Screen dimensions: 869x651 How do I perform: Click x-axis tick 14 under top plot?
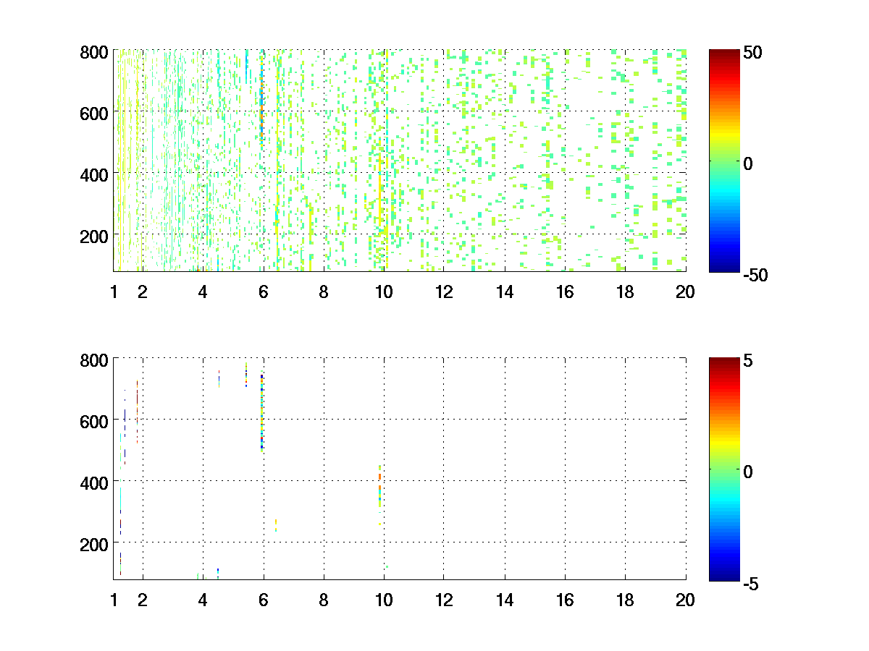tap(505, 292)
